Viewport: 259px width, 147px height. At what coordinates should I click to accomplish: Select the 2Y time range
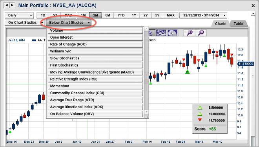coord(145,15)
